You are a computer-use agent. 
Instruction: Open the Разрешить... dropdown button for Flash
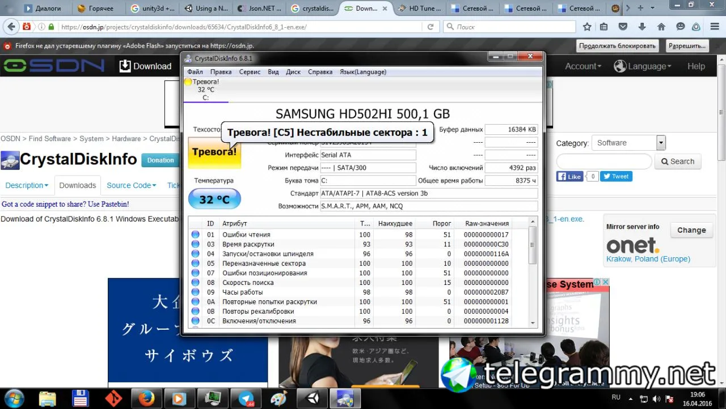(x=687, y=46)
